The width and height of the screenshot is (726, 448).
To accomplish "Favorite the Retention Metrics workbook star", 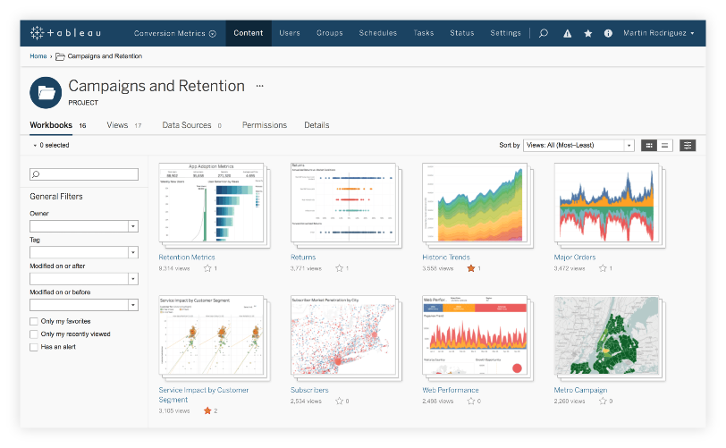I will click(x=208, y=267).
